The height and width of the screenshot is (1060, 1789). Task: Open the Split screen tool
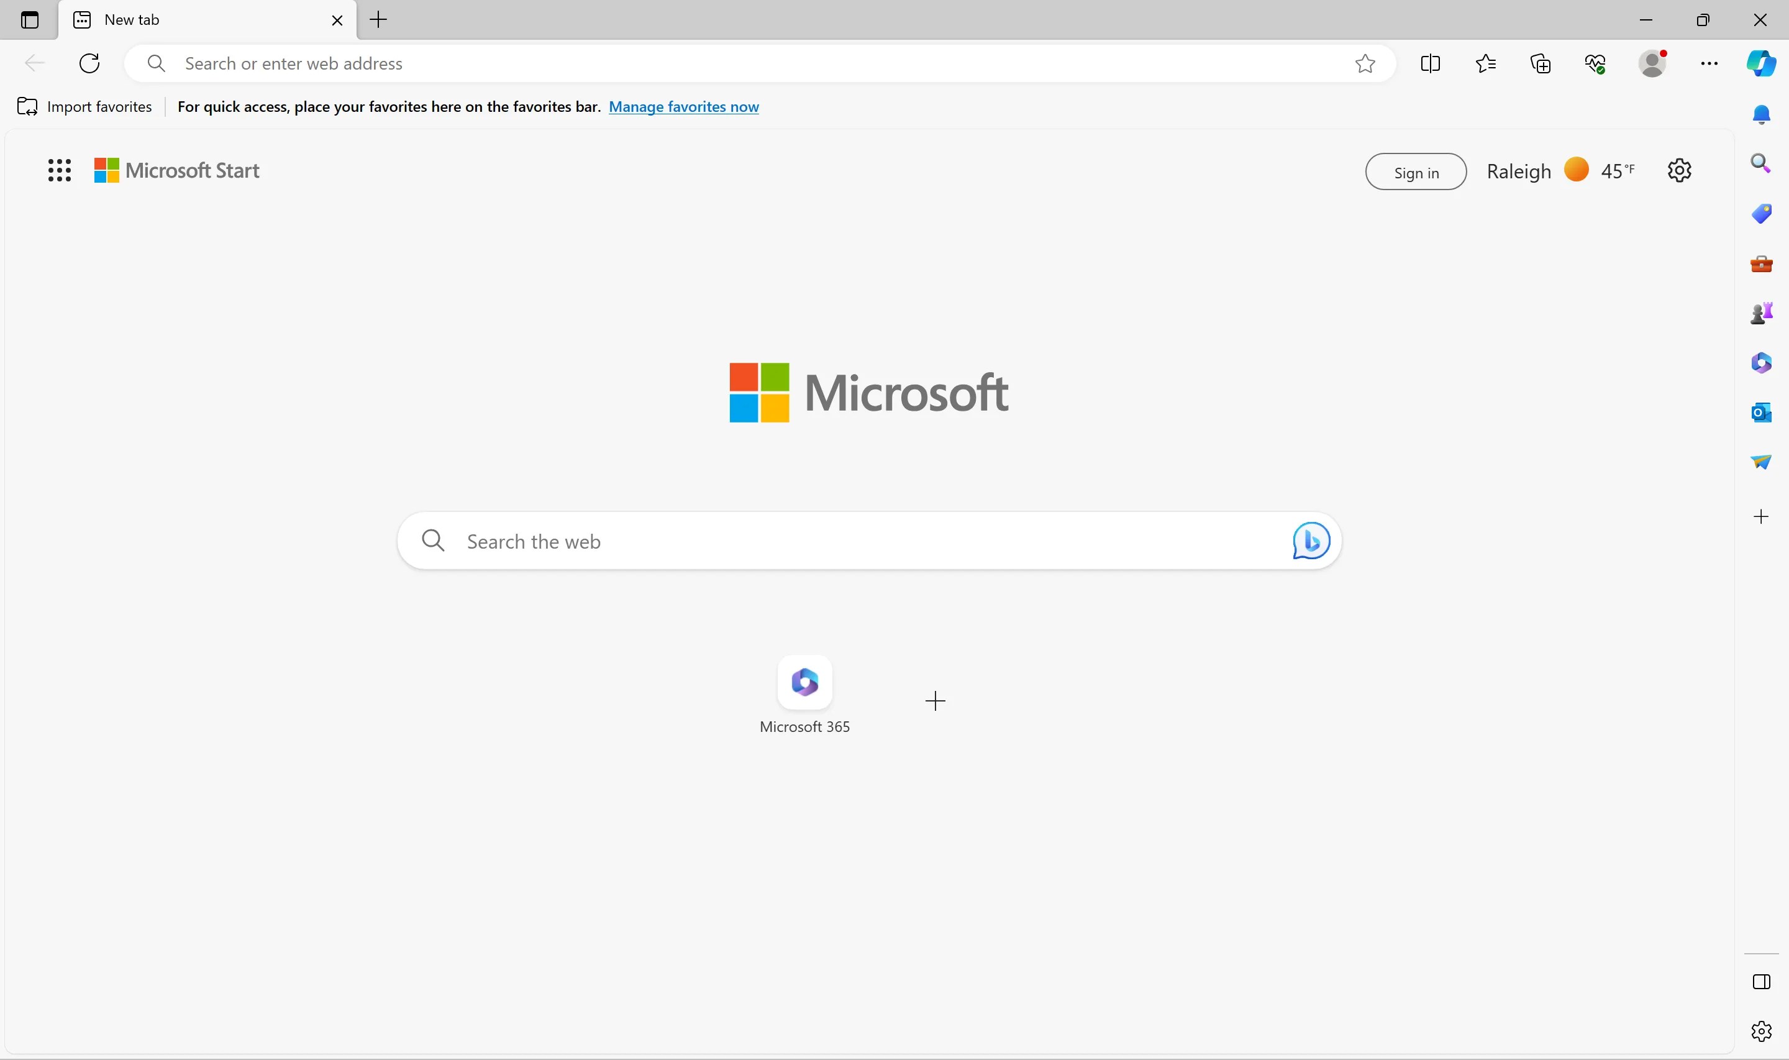point(1430,63)
